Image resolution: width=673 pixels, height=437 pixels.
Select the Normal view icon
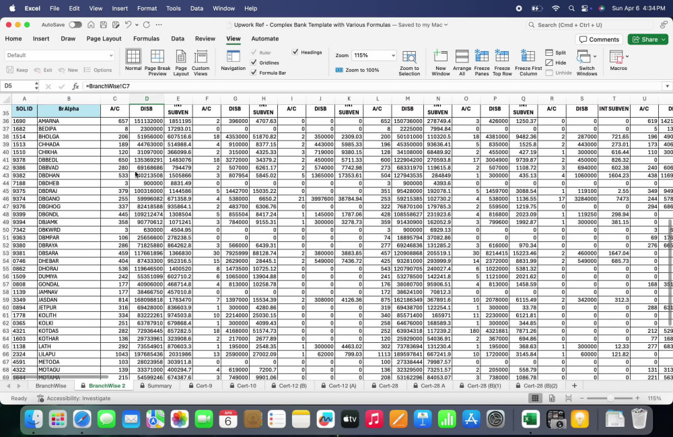click(x=133, y=60)
